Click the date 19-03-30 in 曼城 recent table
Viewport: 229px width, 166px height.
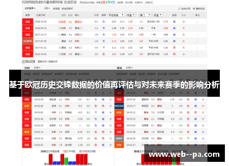pos(131,100)
